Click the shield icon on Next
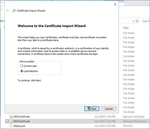Viewport: 150px width, 129px height. pyautogui.click(x=89, y=109)
